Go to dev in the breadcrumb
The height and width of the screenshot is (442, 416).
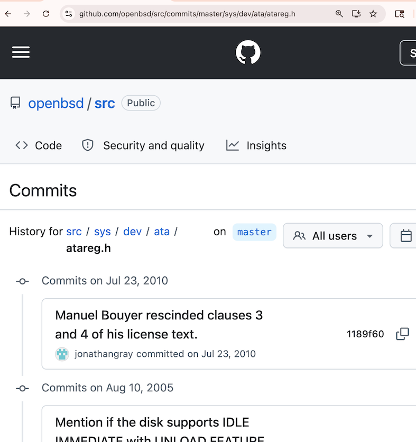(x=132, y=232)
